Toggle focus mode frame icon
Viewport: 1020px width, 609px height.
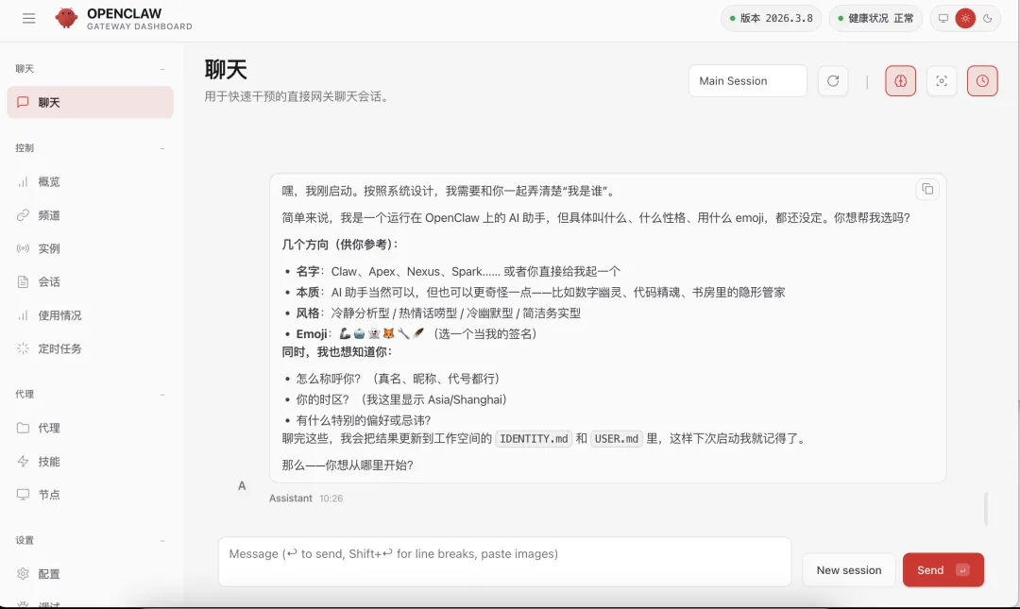(x=942, y=80)
